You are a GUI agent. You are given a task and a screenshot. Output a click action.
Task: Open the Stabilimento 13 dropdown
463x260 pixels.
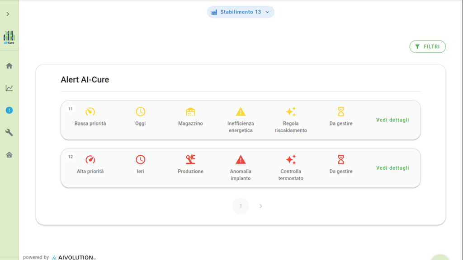tap(241, 12)
